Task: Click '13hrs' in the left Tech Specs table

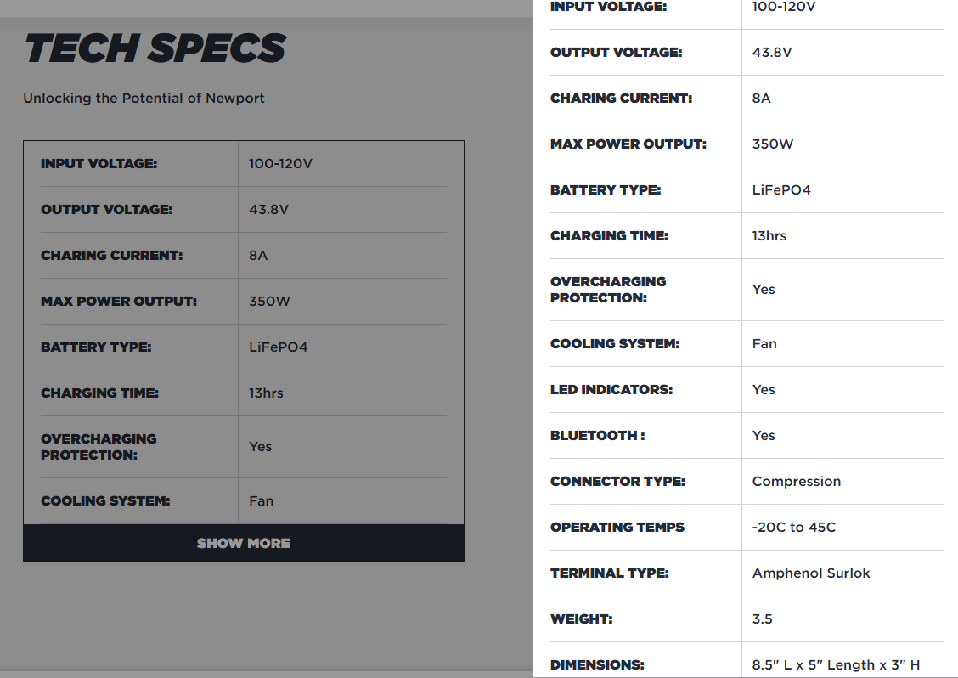Action: 267,393
